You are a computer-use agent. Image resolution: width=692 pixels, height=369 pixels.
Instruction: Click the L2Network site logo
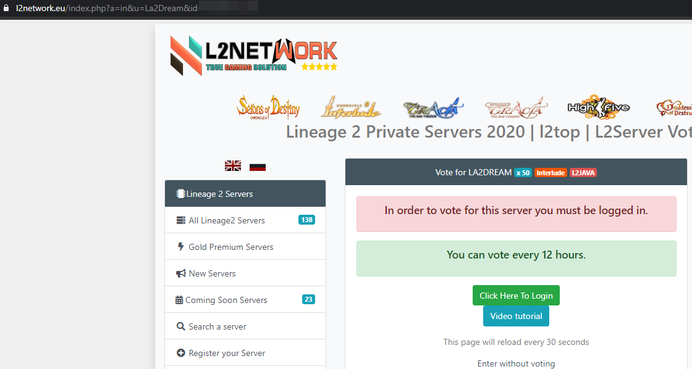click(253, 56)
